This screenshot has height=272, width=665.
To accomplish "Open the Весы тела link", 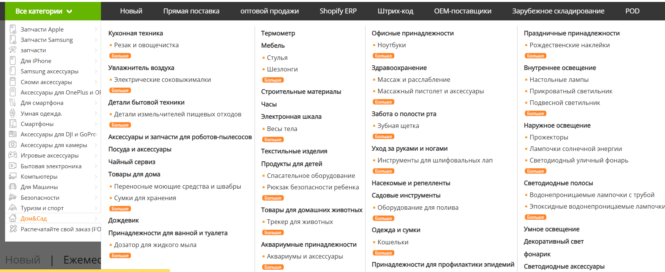I will coord(283,128).
